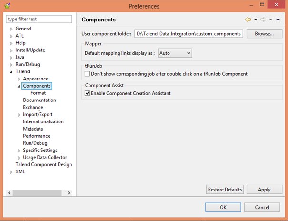Collapse the Talend tree node
This screenshot has height=221, width=288.
[11, 72]
